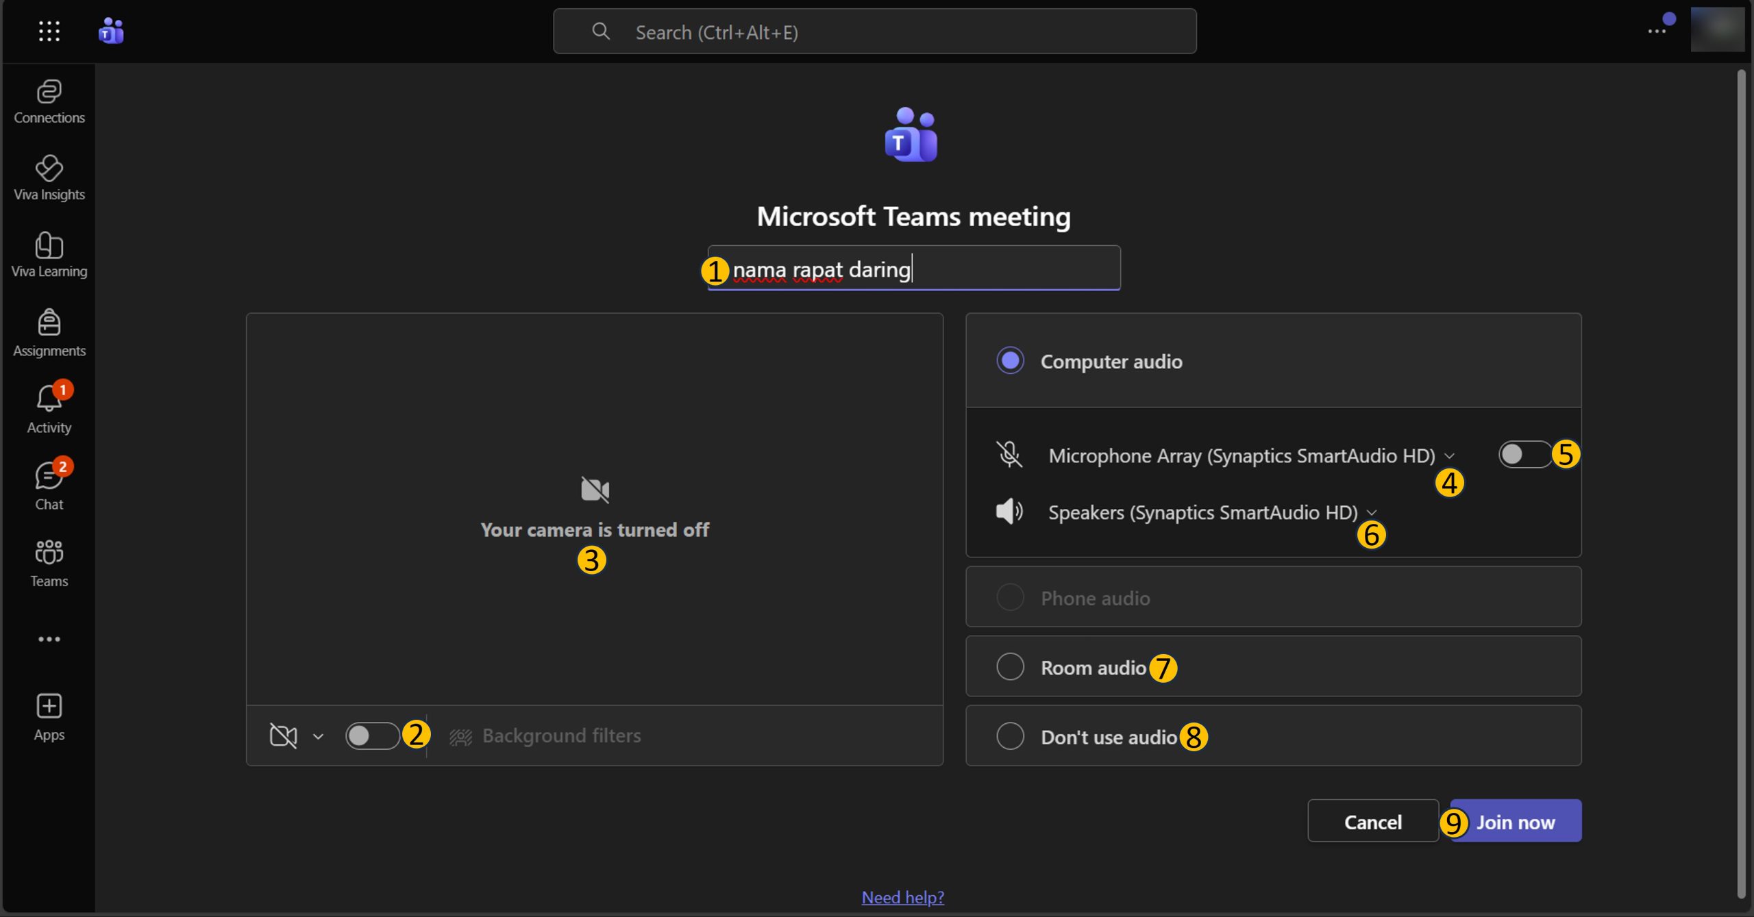Open Connections in the sidebar
This screenshot has width=1754, height=917.
[49, 101]
